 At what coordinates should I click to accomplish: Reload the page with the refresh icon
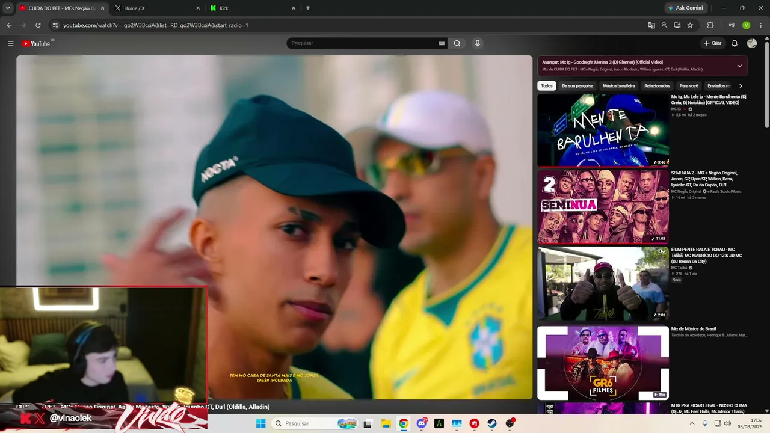38,25
